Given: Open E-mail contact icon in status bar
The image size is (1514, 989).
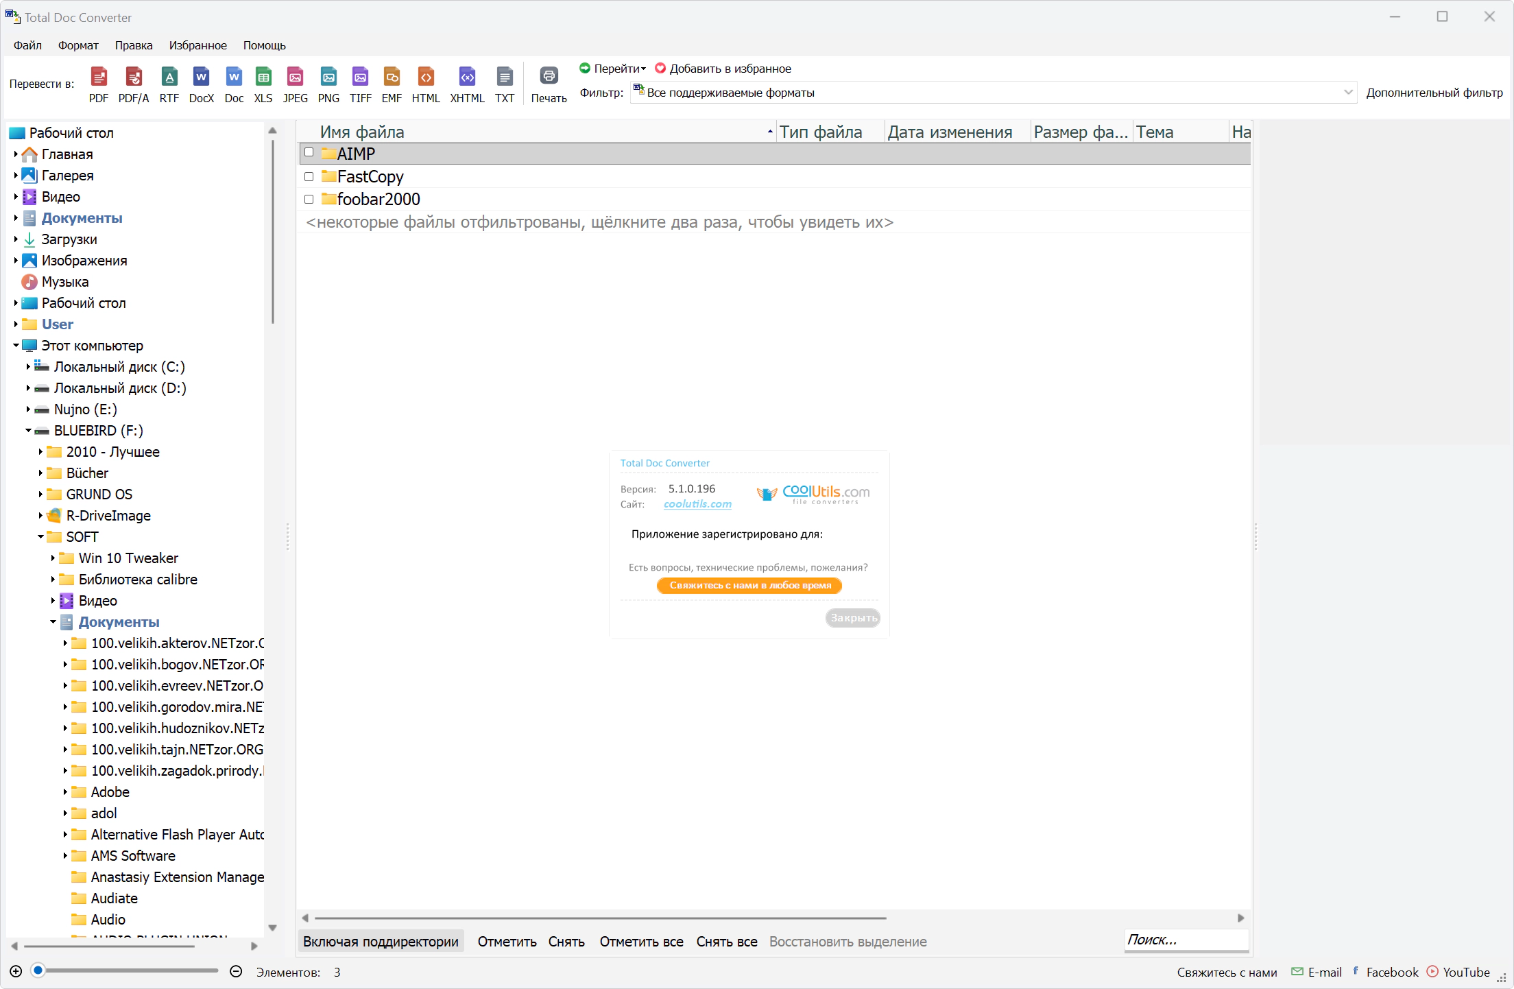Looking at the screenshot, I should [1297, 971].
